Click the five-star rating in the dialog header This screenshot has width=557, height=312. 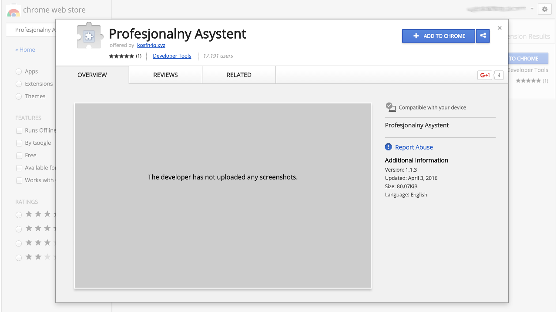121,56
